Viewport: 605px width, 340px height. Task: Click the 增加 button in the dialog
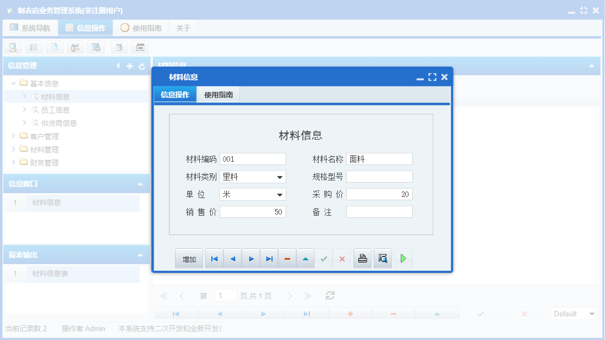pos(189,258)
